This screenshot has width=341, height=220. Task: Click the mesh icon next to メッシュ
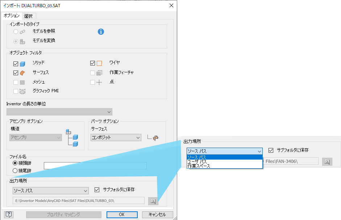(x=22, y=82)
